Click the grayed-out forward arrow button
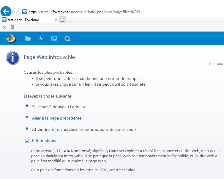The width and height of the screenshot is (224, 179). 16,12
